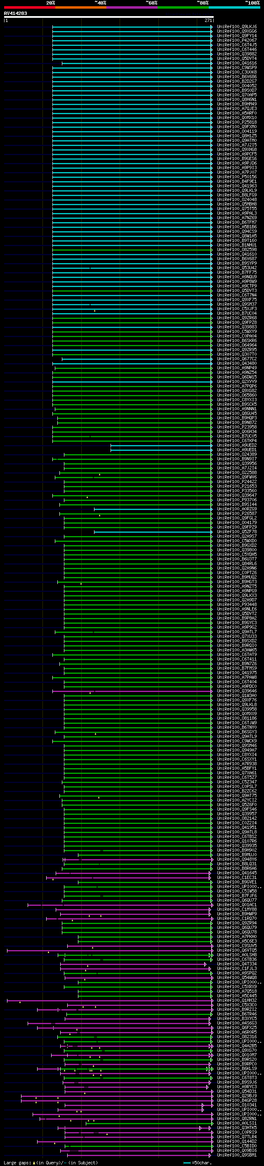Select the UniRef100_B9HGT3 label

click(237, 582)
